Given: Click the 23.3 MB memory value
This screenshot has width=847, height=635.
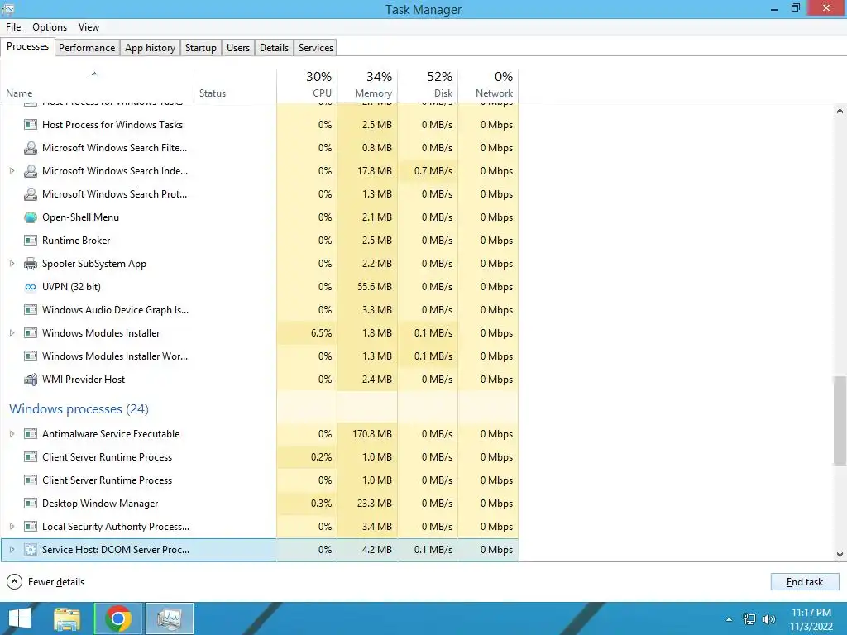Looking at the screenshot, I should [375, 504].
